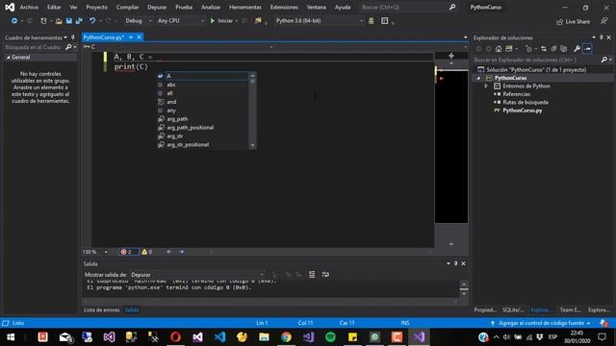
Task: Click the Start debugging green play icon
Action: tap(213, 21)
